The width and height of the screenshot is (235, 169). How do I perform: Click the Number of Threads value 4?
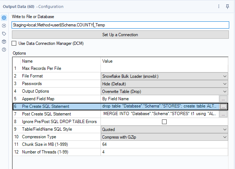point(164,152)
